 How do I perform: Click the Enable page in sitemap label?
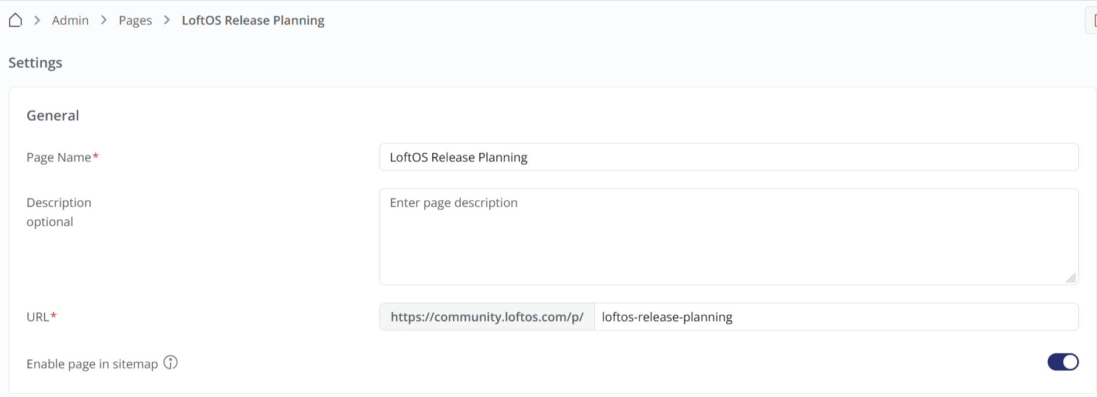[92, 364]
